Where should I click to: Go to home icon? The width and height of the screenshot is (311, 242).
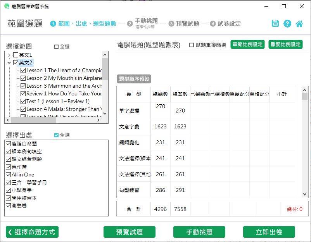point(299,24)
